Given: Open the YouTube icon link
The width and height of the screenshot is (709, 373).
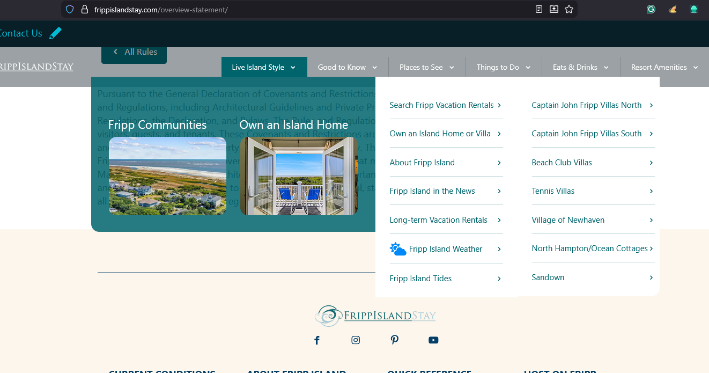Looking at the screenshot, I should click(x=433, y=340).
